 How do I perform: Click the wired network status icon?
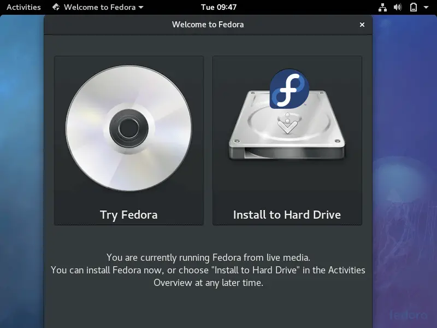382,7
